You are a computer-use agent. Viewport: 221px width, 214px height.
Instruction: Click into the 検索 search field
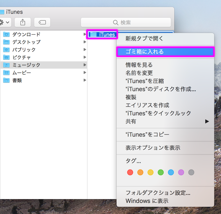[x=126, y=22]
